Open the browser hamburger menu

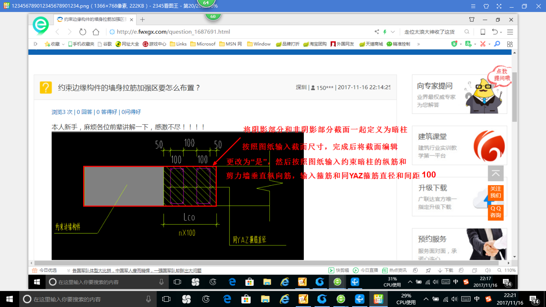pyautogui.click(x=510, y=32)
